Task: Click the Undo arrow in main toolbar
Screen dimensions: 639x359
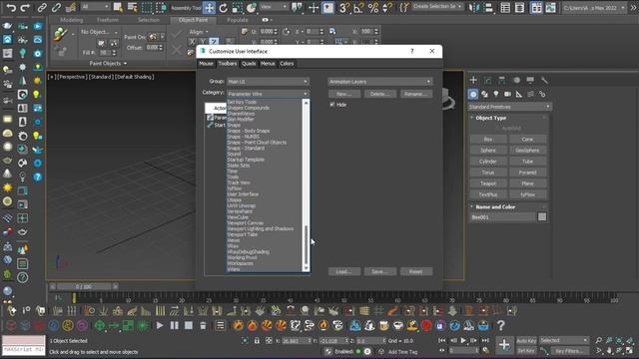Action: point(11,7)
